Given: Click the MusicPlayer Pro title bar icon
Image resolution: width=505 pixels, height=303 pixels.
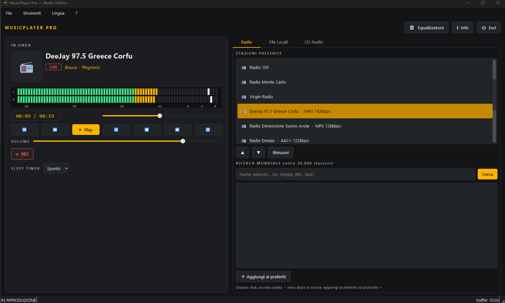Looking at the screenshot, I should tap(6, 3).
